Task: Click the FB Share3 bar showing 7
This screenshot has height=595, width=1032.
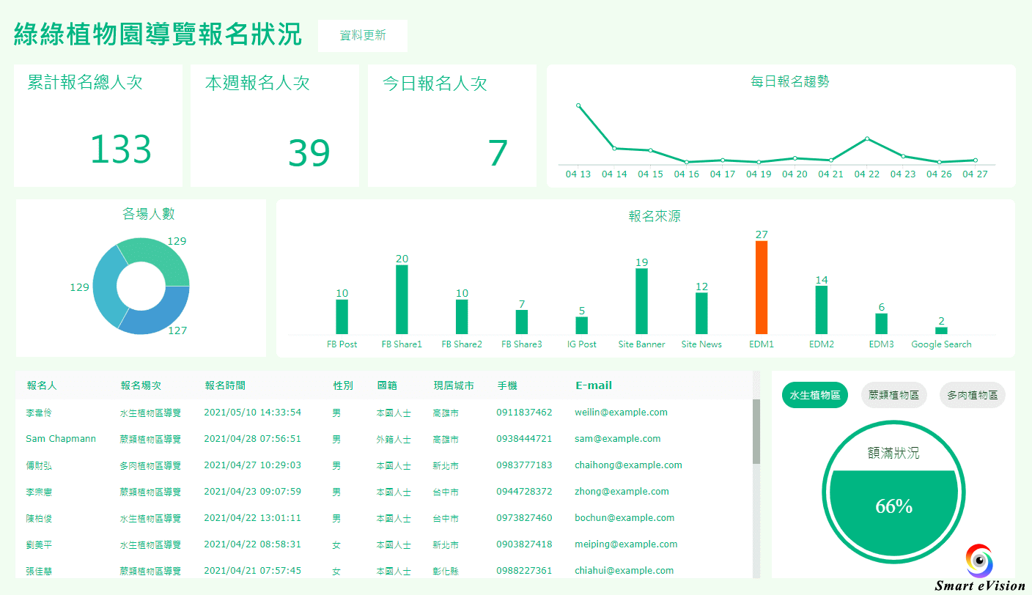Action: 522,322
